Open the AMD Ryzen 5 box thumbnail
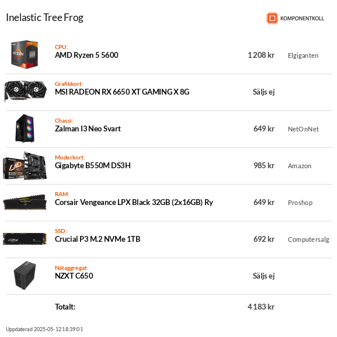 (25, 54)
